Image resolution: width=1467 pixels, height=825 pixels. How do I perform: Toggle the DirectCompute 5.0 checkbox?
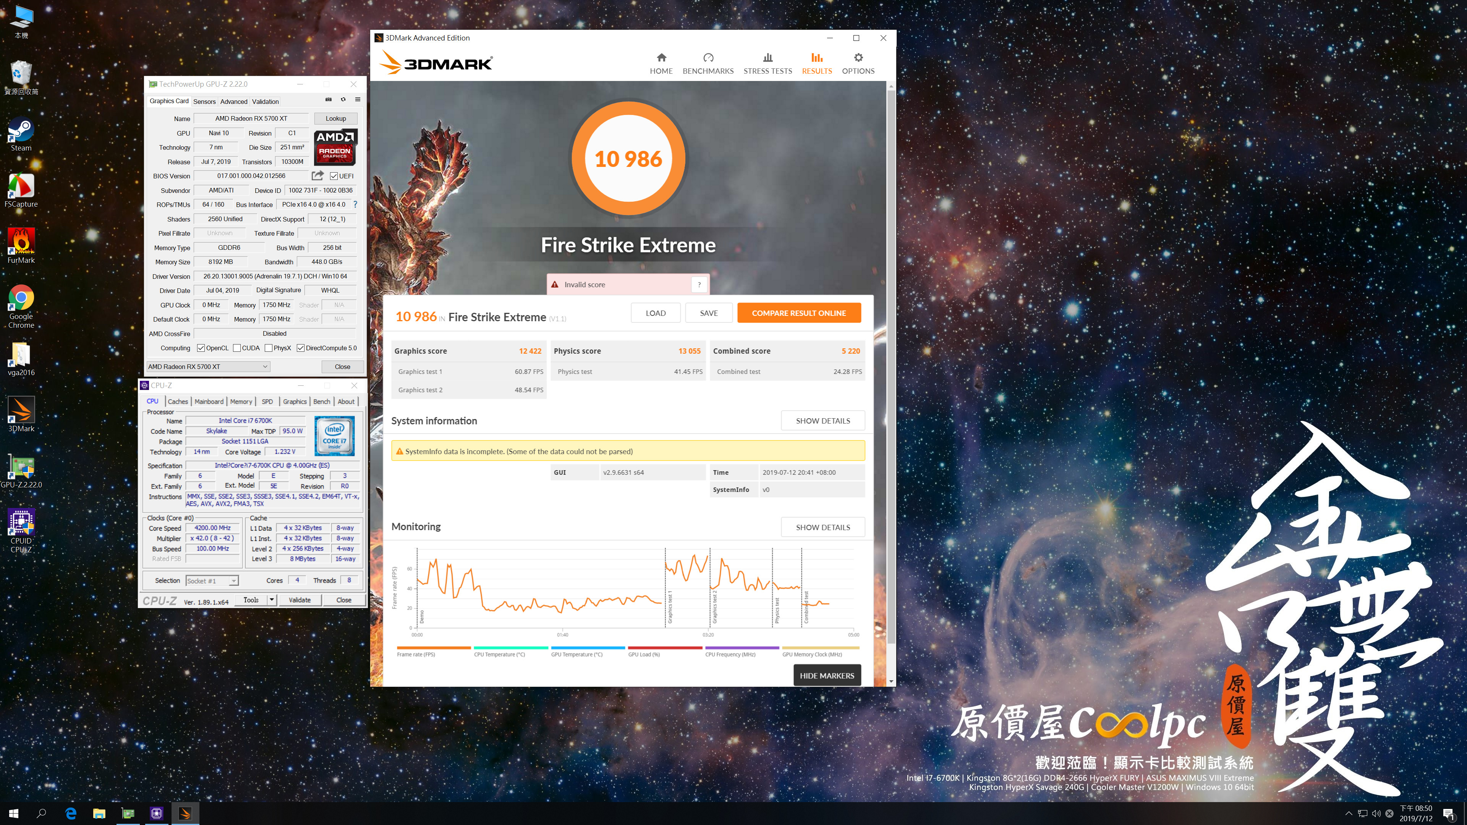point(300,348)
